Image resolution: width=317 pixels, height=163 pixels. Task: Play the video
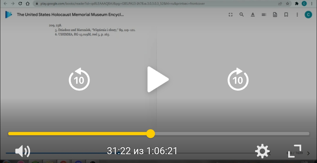tap(158, 79)
